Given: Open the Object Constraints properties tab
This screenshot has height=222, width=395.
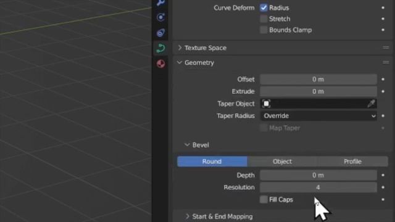Looking at the screenshot, I should tap(160, 33).
